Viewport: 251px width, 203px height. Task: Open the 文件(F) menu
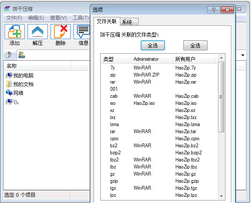point(14,17)
